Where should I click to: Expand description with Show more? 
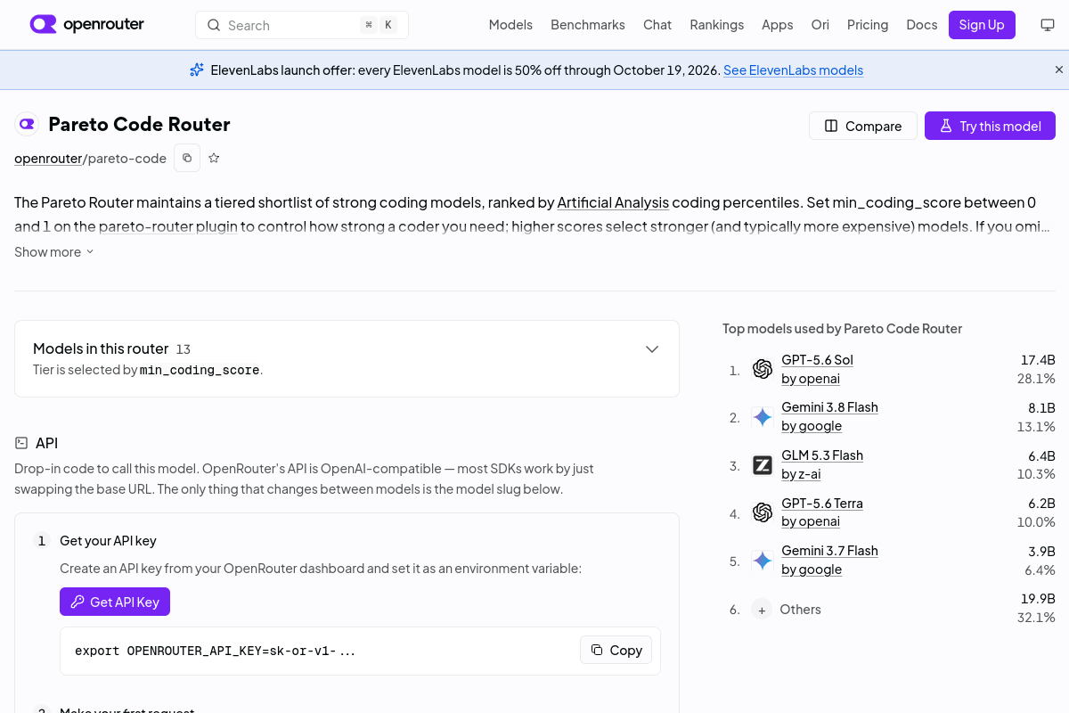[x=54, y=252]
